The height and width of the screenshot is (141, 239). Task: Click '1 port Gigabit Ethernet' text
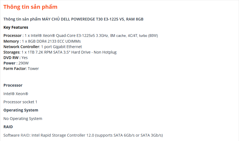(62, 47)
